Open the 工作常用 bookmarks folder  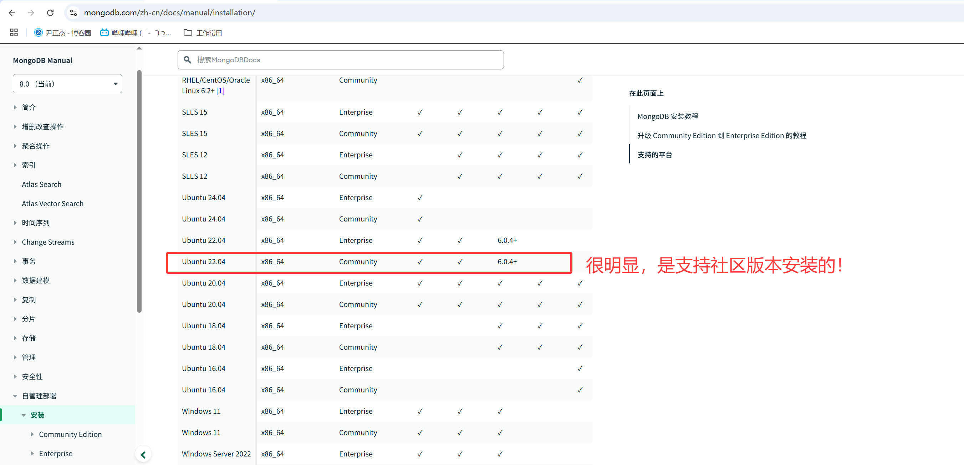[203, 33]
